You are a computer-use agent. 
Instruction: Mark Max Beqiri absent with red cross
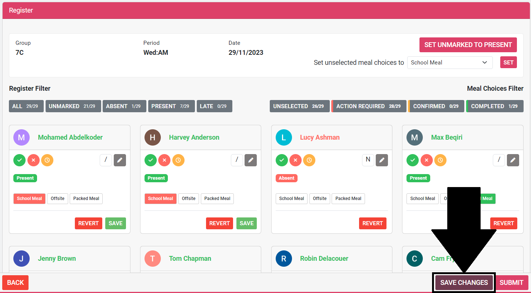pos(427,160)
